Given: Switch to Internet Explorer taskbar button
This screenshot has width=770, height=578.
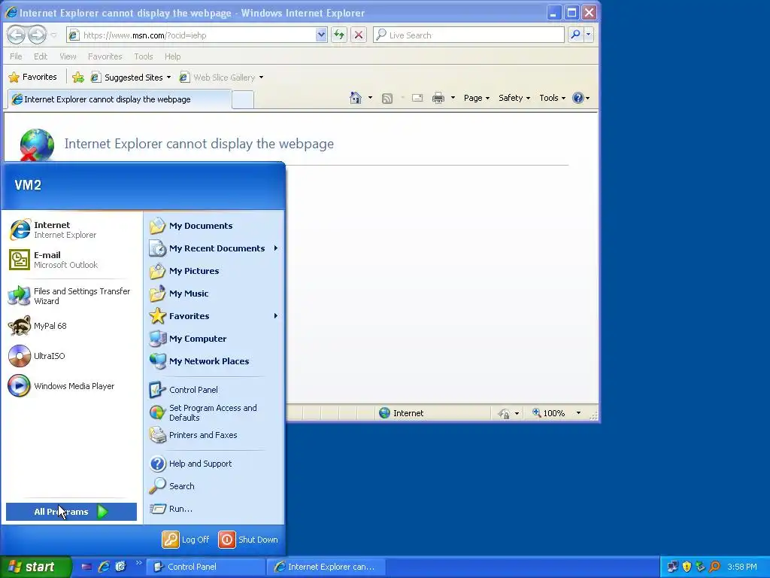Looking at the screenshot, I should click(326, 567).
